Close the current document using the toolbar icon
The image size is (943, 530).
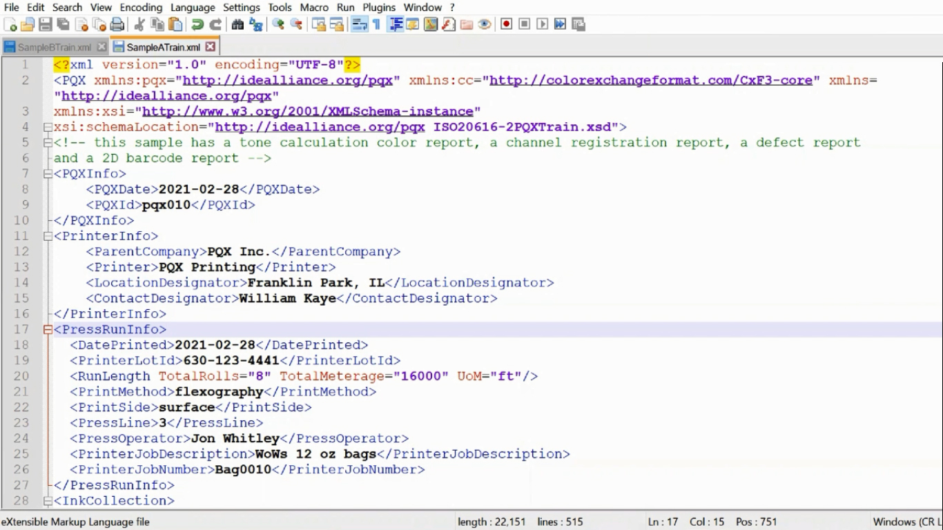pyautogui.click(x=81, y=24)
